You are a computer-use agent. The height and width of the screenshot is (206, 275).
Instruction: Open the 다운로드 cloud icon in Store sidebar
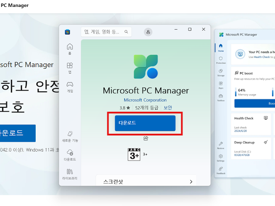70,155
